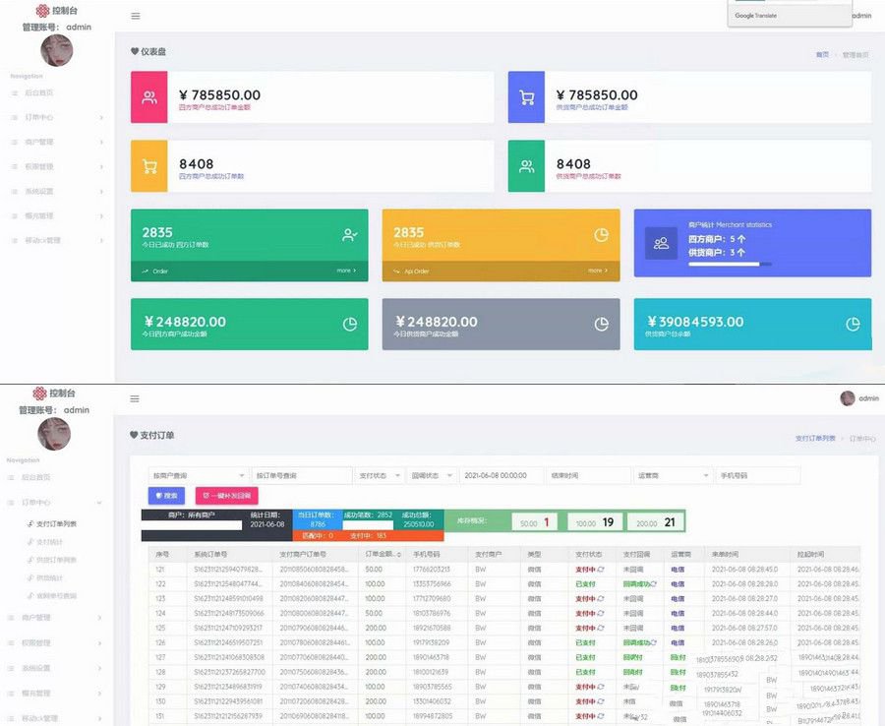Open the 按商户查询 merchant dropdown
Image resolution: width=885 pixels, height=726 pixels.
click(x=197, y=475)
